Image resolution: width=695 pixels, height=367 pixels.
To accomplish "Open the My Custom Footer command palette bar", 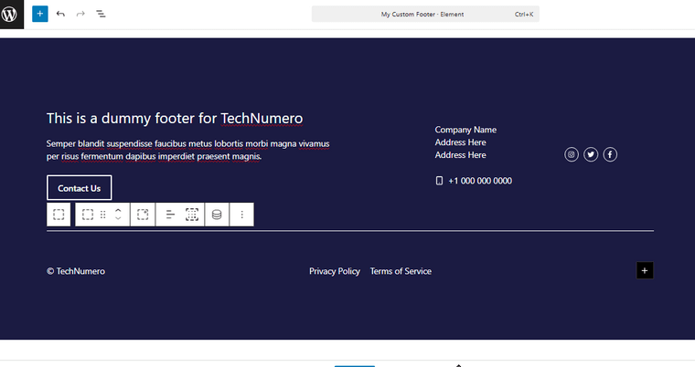I will pyautogui.click(x=425, y=15).
